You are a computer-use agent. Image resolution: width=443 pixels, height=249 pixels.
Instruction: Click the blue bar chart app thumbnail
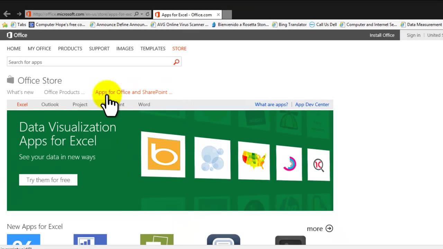click(x=90, y=239)
